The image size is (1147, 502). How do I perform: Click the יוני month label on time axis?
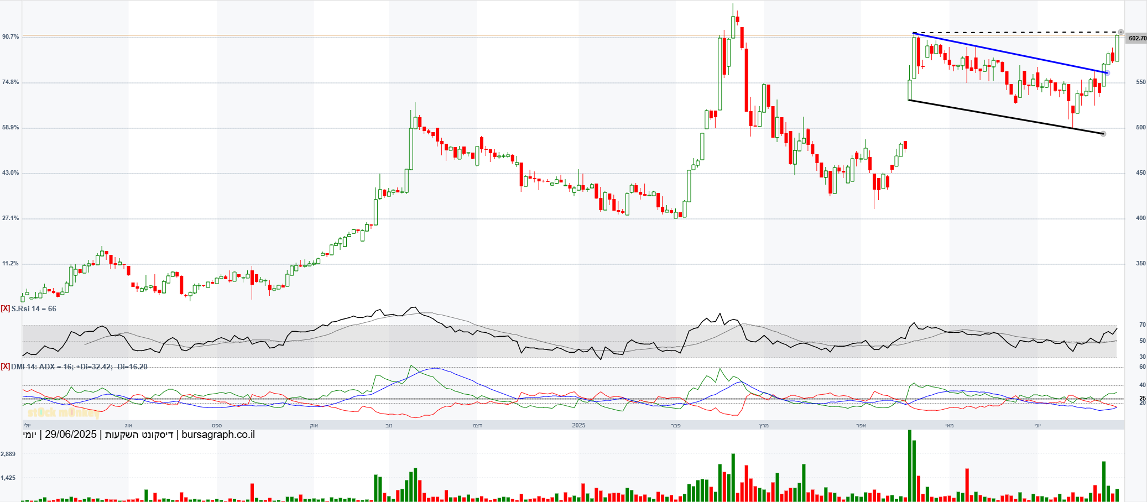pyautogui.click(x=1037, y=425)
